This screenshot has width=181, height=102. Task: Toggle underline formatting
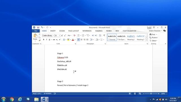(x=49, y=40)
